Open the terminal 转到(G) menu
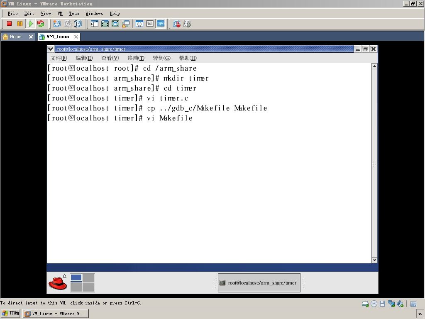This screenshot has width=425, height=319. click(161, 58)
